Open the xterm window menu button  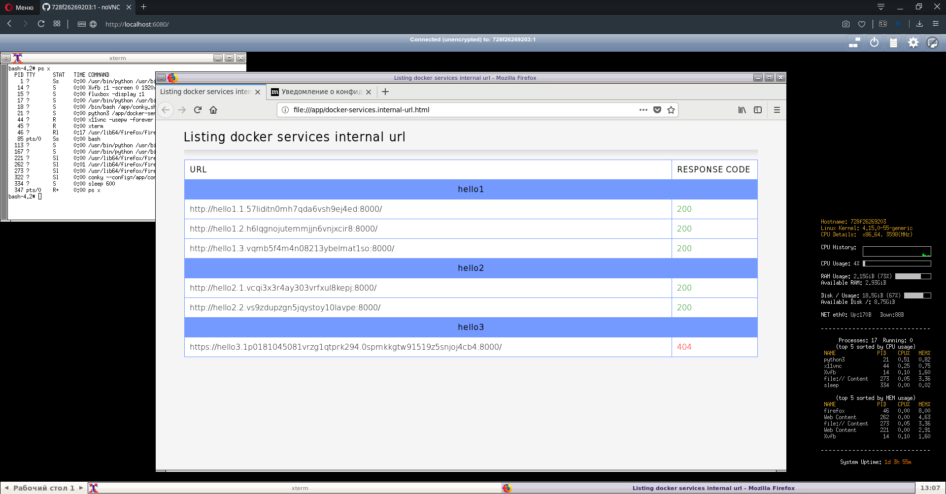pyautogui.click(x=6, y=58)
